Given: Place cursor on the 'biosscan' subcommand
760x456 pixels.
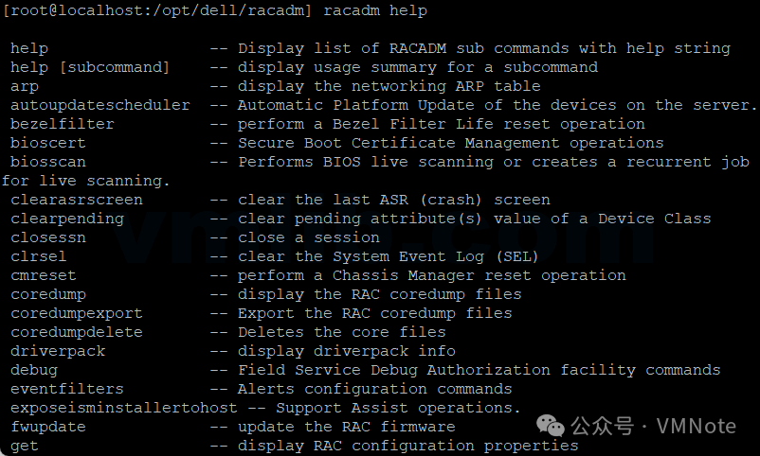Looking at the screenshot, I should coord(47,162).
